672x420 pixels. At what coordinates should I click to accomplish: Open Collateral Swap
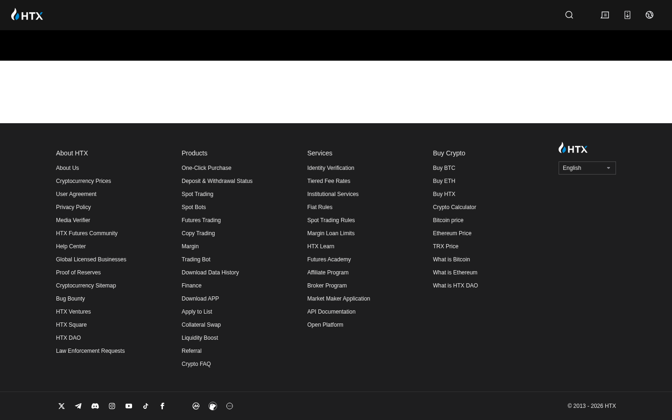click(x=201, y=325)
